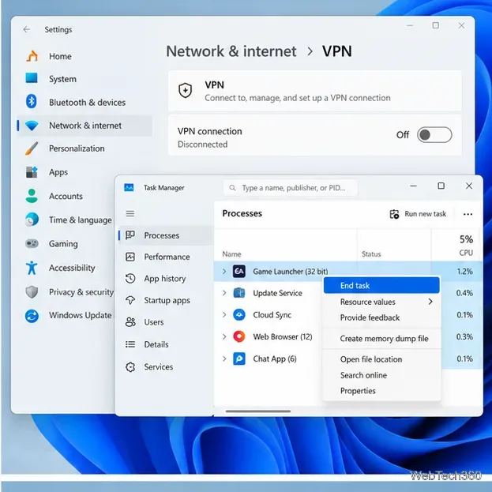
Task: Click the Task Manager search magnifier icon
Action: point(232,188)
